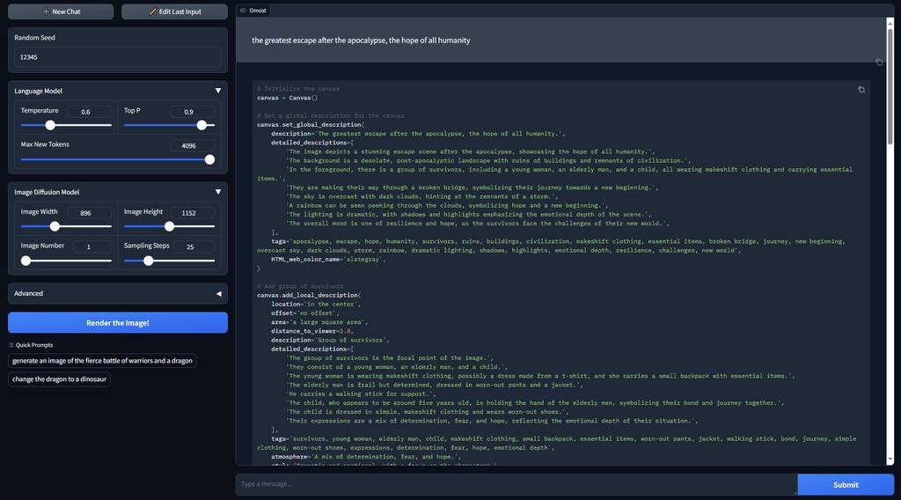This screenshot has height=500, width=901.
Task: Click the Max New Tokens slider handle
Action: pos(209,159)
